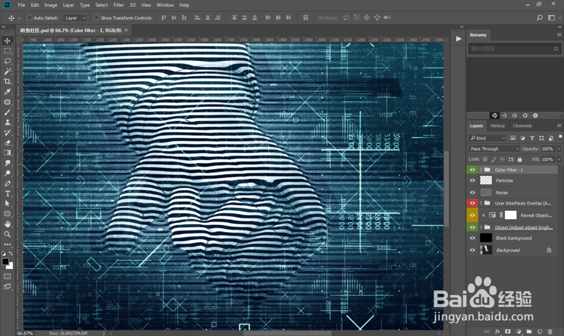Image resolution: width=564 pixels, height=336 pixels.
Task: Hide the Background layer
Action: pos(472,250)
